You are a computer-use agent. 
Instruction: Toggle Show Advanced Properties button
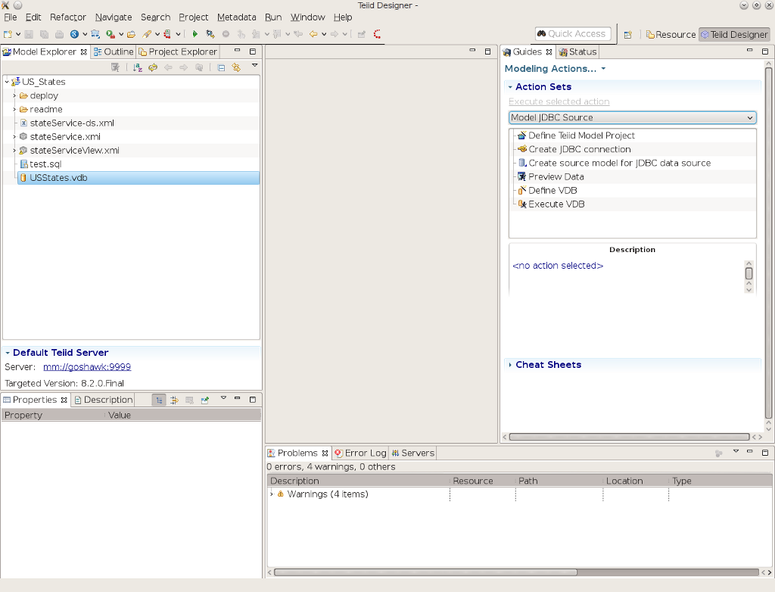(174, 400)
